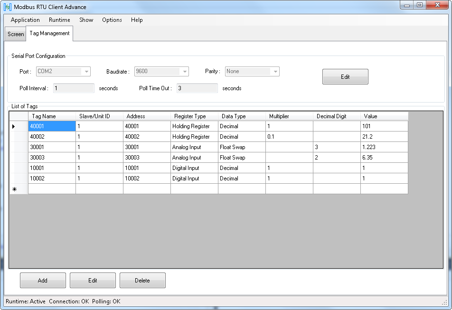452x310 pixels.
Task: Click address cell 40002
Action: coord(147,137)
